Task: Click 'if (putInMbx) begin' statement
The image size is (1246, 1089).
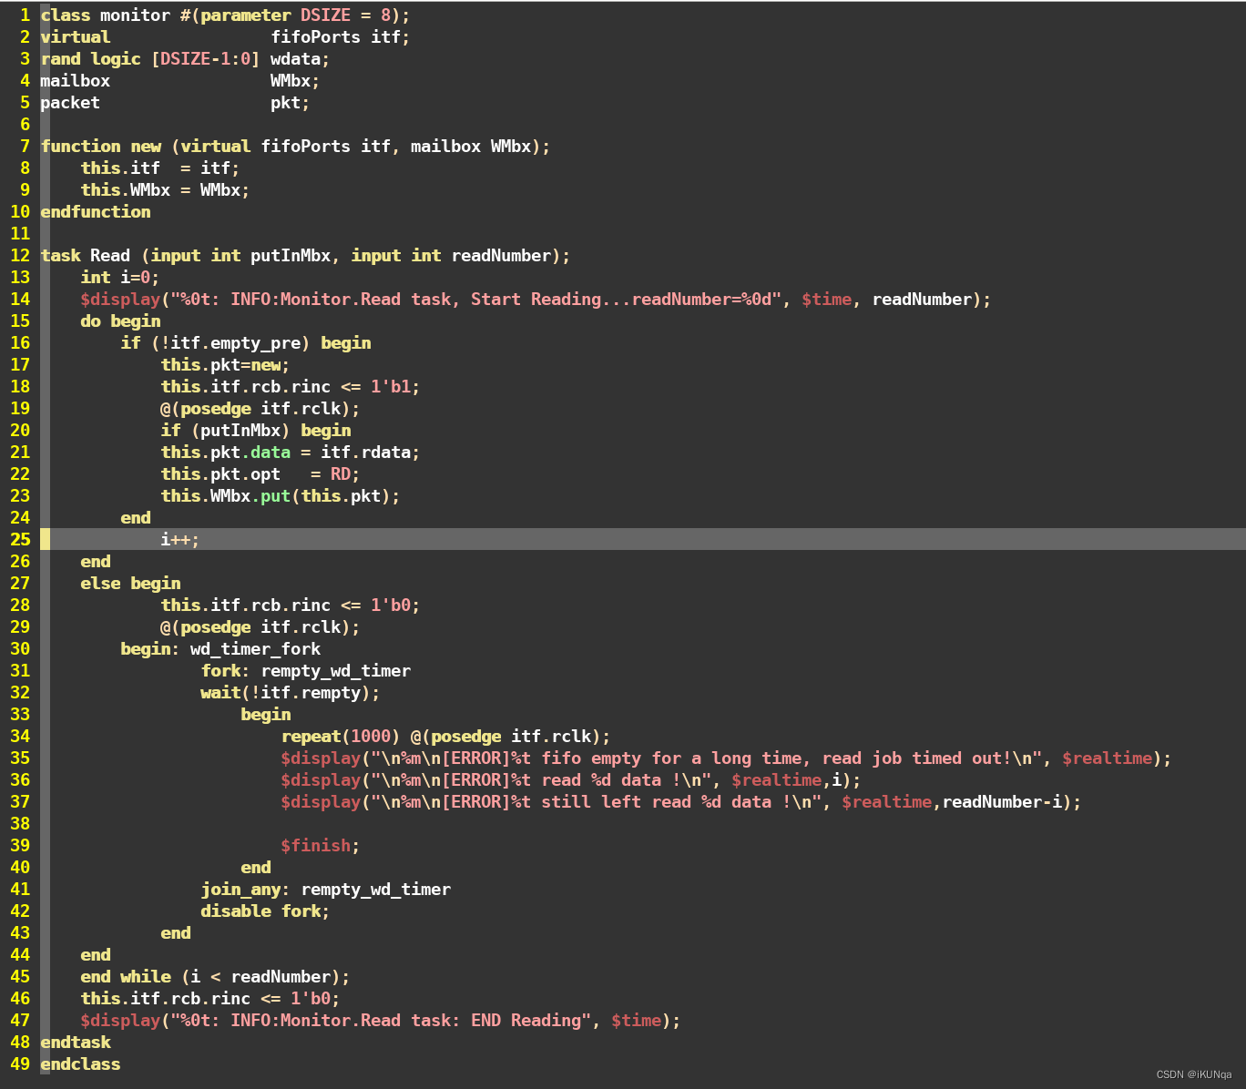Action: coord(256,431)
